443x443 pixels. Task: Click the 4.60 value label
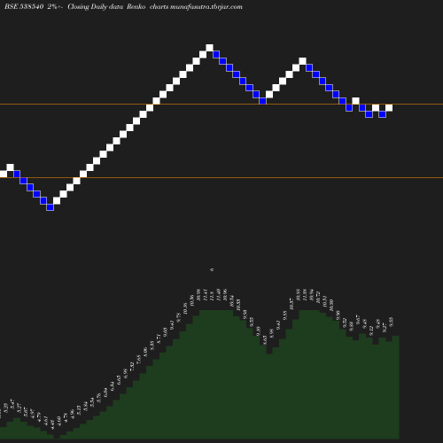(58, 421)
